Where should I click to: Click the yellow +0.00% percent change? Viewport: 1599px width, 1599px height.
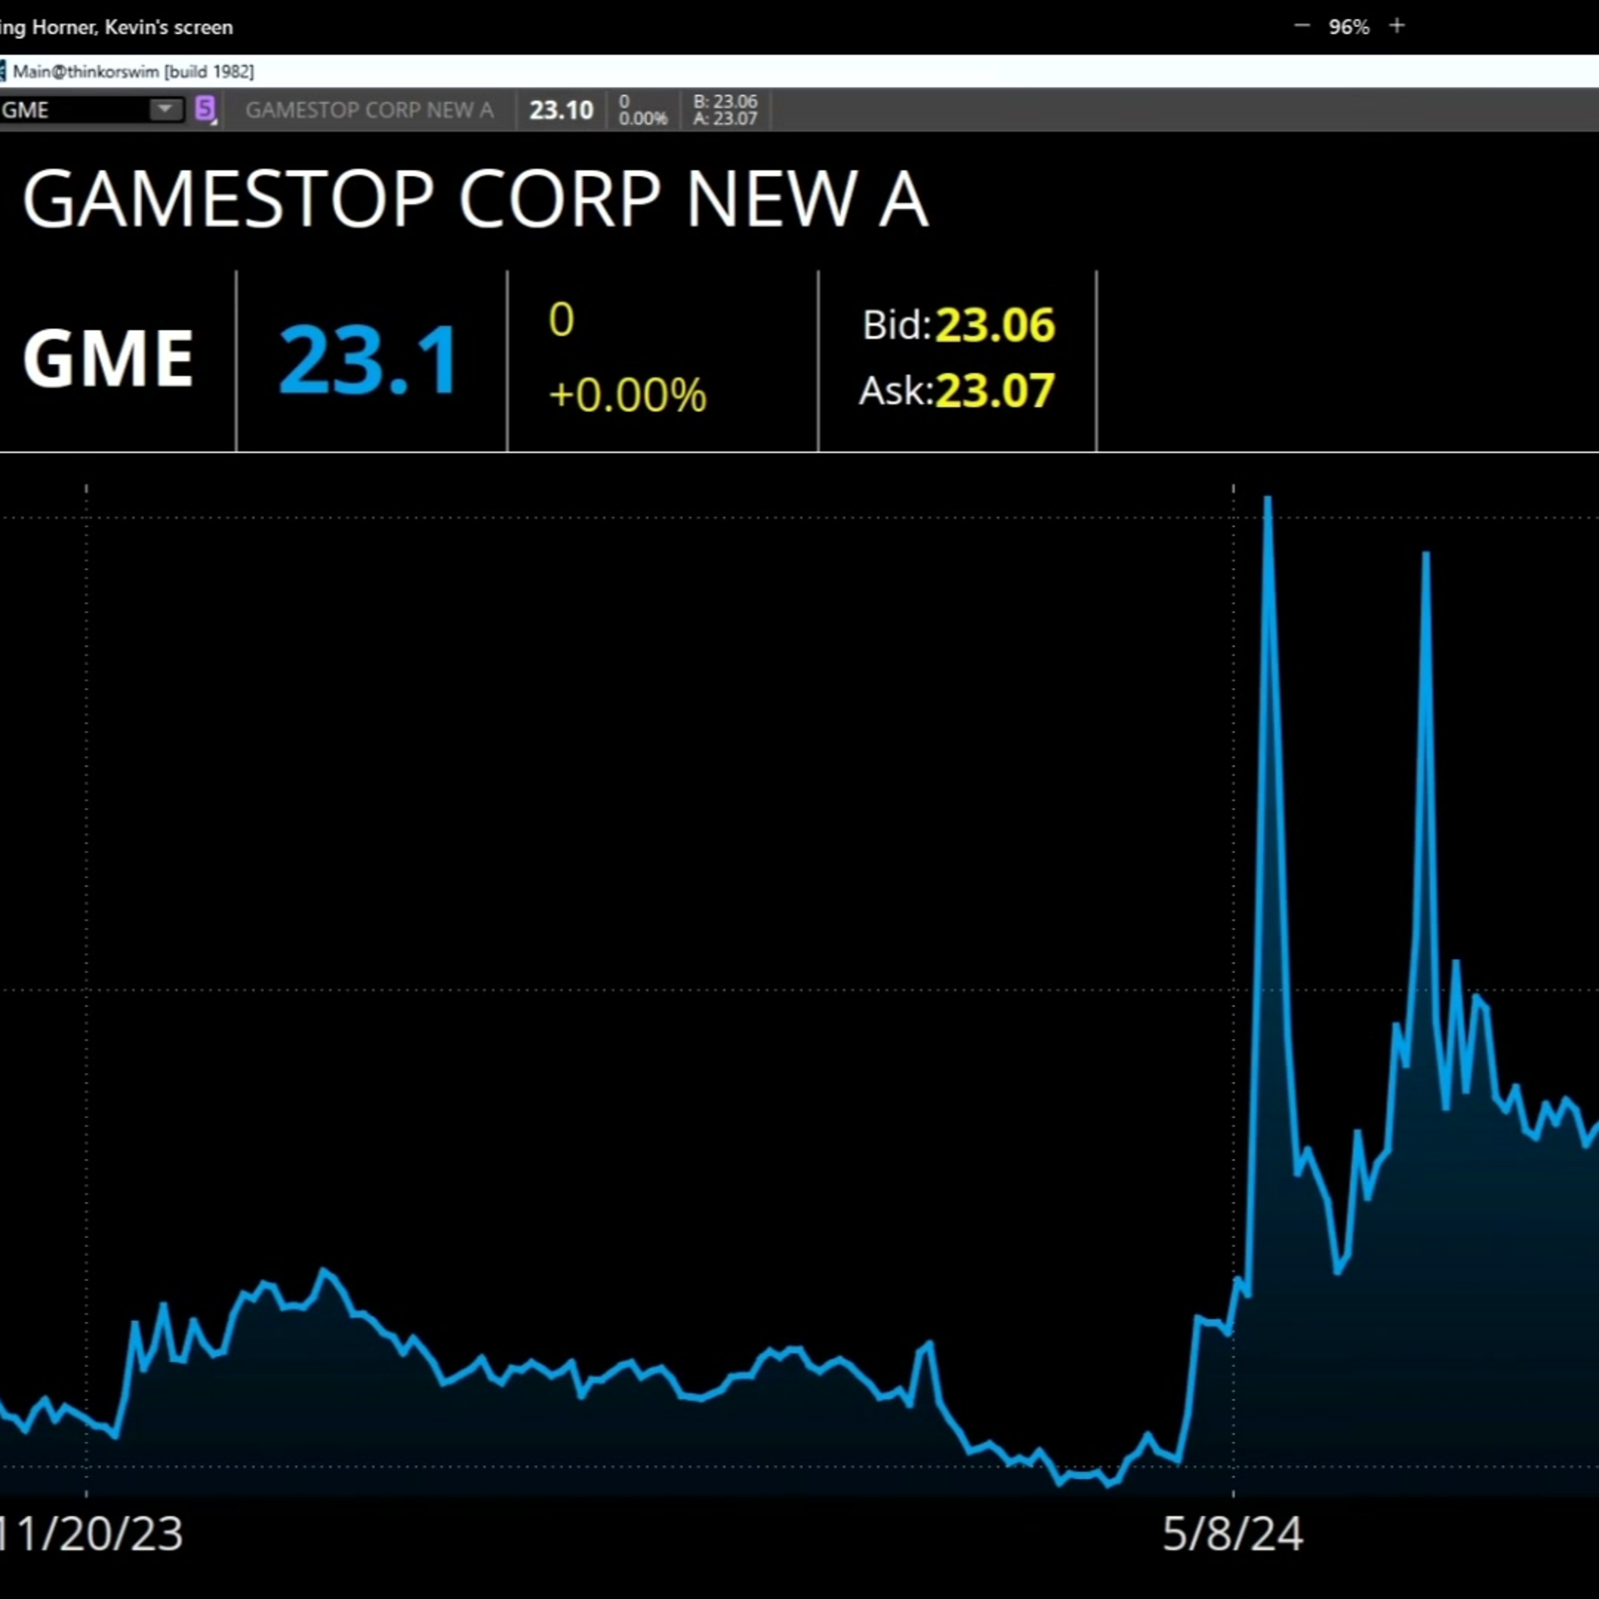[x=627, y=395]
